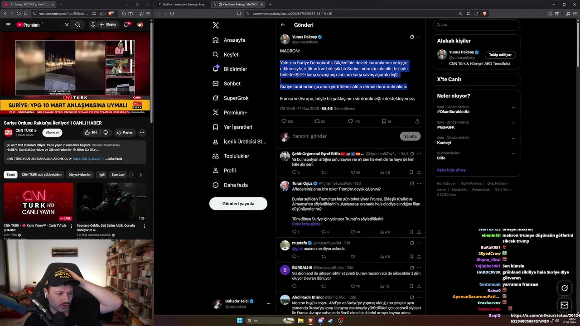This screenshot has width=580, height=326.
Task: Open Yer İşaretleri in X sidebar
Action: (232, 127)
